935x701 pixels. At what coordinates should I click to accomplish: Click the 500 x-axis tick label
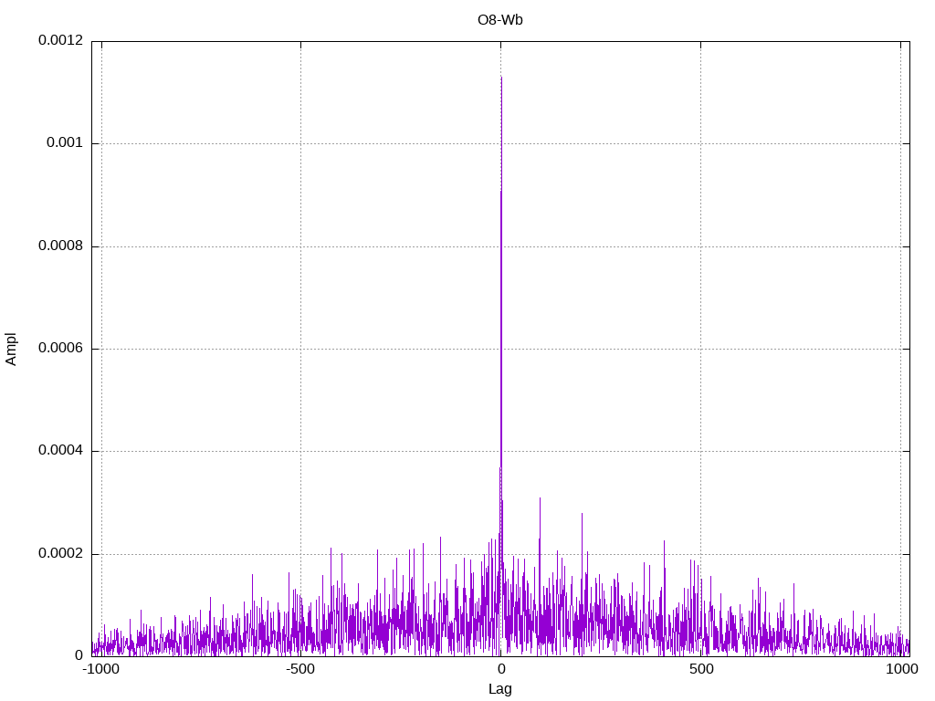701,669
